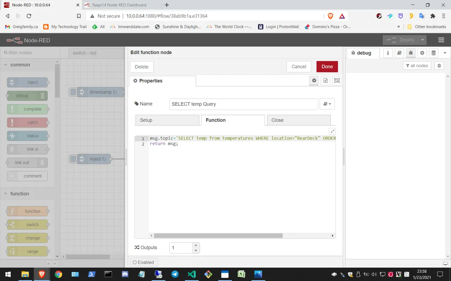
Task: Click the Delete button
Action: (x=142, y=67)
